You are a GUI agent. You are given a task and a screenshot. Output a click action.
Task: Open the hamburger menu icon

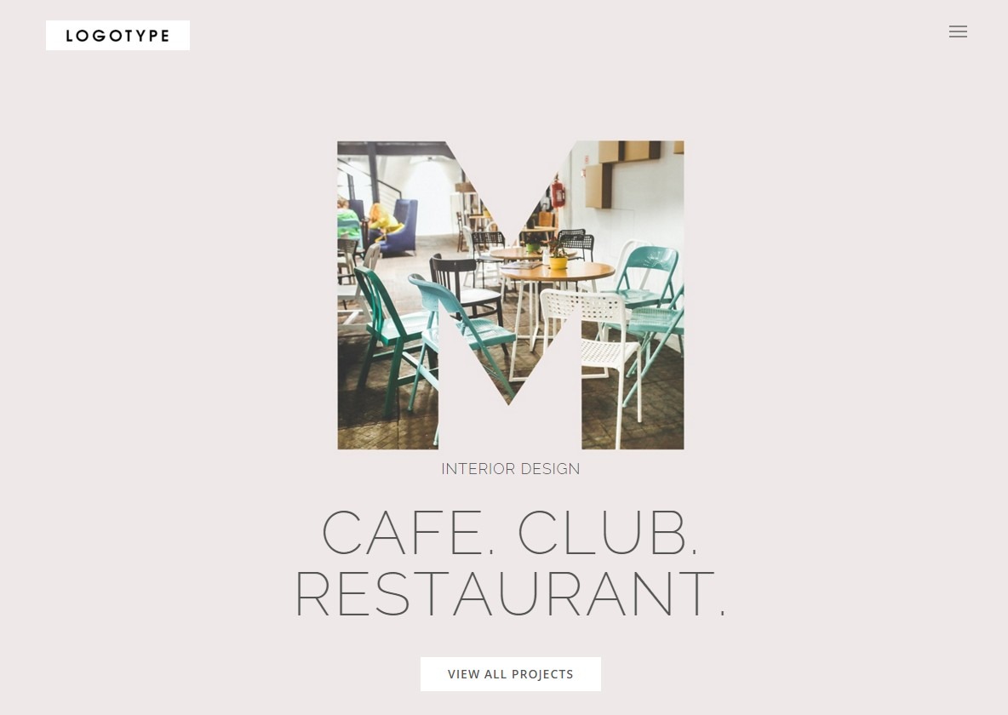pyautogui.click(x=958, y=31)
